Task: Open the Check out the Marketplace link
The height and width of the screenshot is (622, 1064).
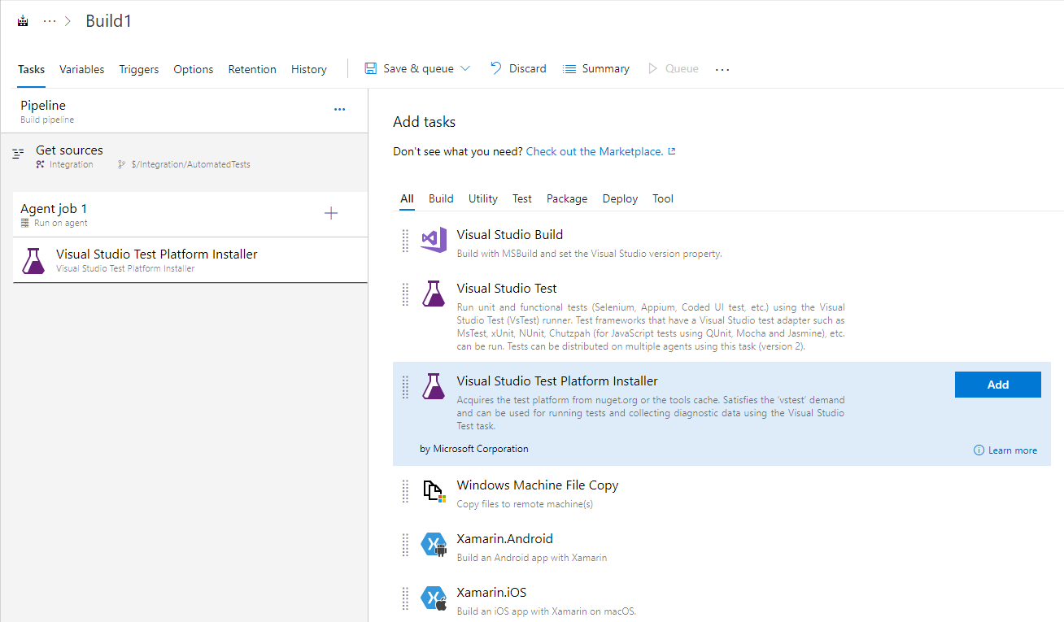Action: coord(595,150)
